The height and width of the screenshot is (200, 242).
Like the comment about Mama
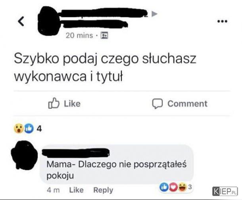(76, 190)
